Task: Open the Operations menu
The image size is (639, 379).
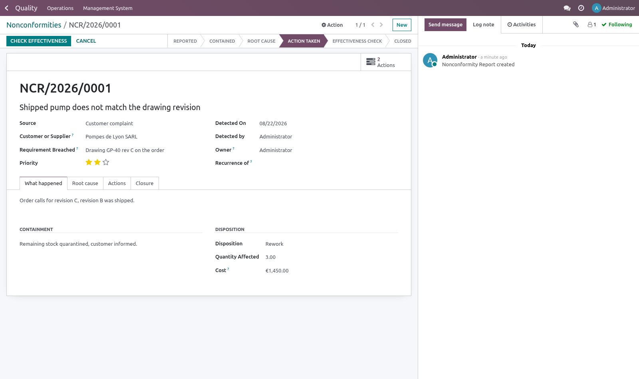Action: pyautogui.click(x=60, y=8)
